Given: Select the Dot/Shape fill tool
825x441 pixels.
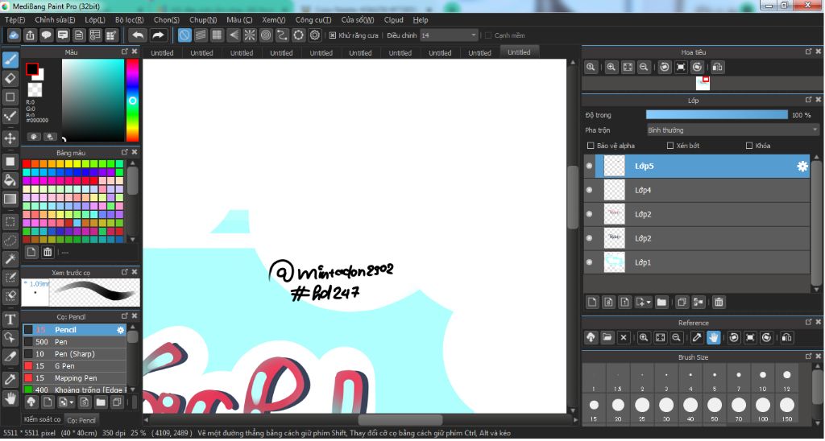Looking at the screenshot, I should click(10, 162).
